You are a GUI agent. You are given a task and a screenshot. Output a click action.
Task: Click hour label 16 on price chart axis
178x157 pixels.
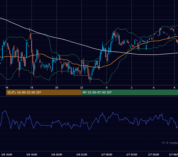point(7,88)
